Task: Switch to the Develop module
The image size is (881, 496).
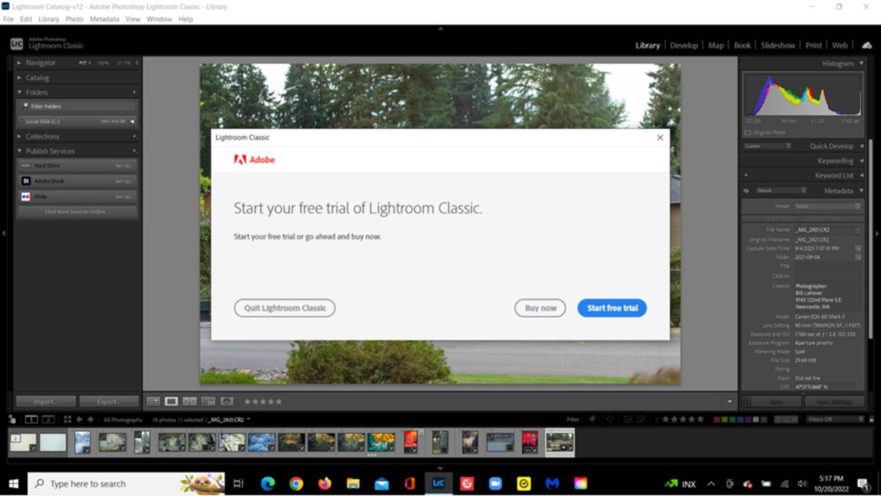Action: 684,45
